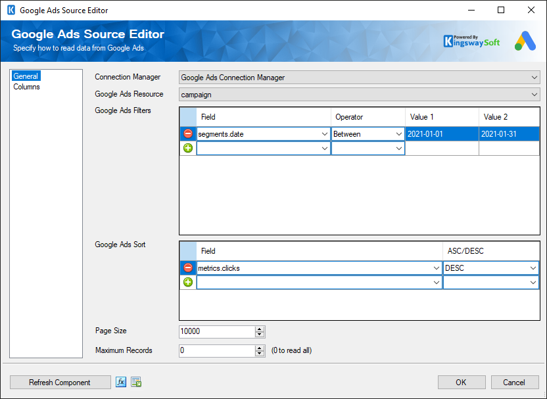This screenshot has height=399, width=547.
Task: Open the expression fx editor
Action: [x=121, y=383]
